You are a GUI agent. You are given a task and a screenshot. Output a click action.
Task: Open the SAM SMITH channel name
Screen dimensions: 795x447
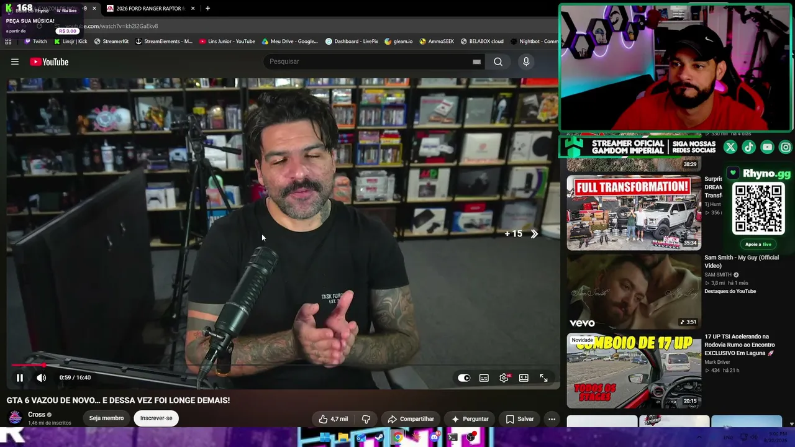(718, 274)
